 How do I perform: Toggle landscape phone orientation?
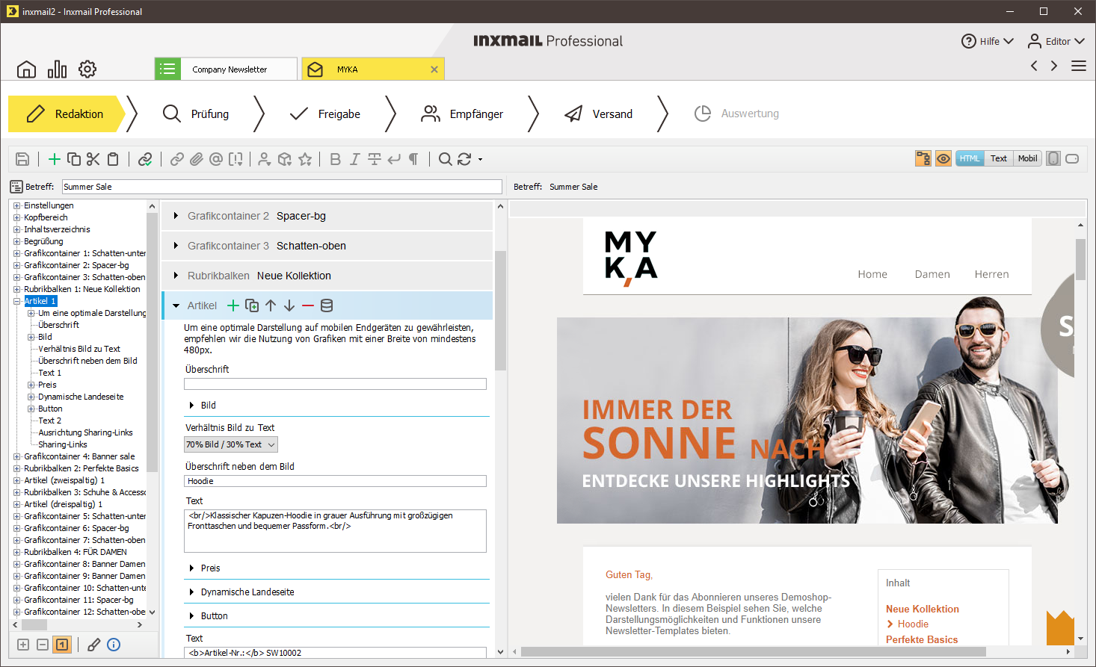pyautogui.click(x=1072, y=158)
